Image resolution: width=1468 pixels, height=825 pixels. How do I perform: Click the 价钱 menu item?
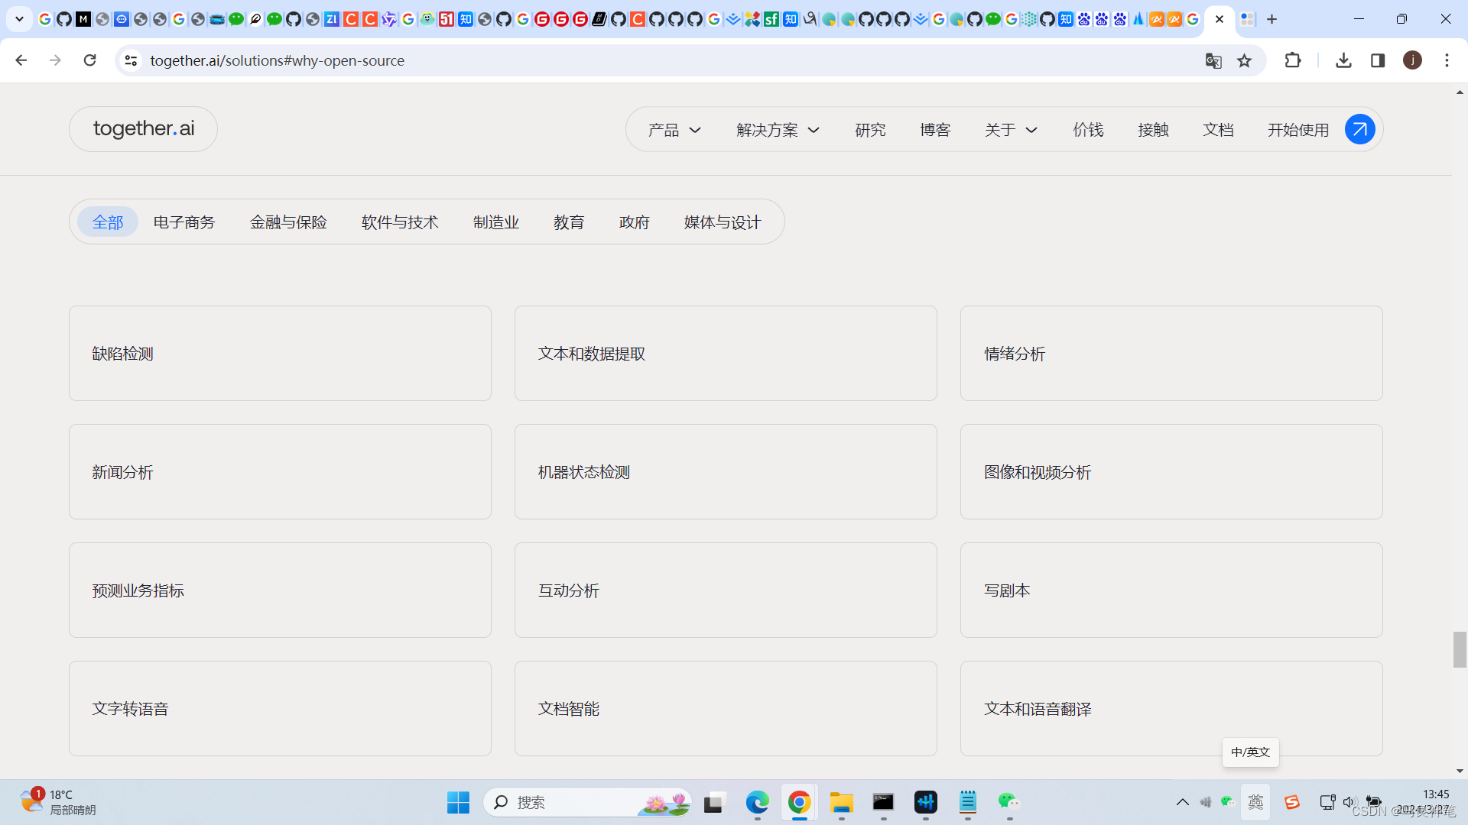(x=1088, y=129)
